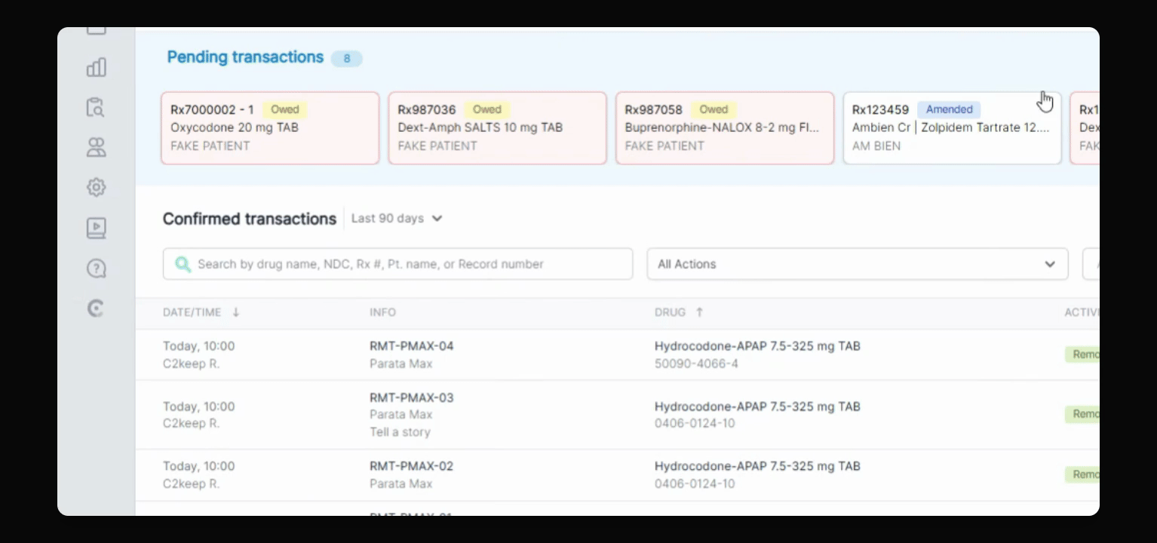1157x543 pixels.
Task: Click Oxycodone 20 mg TAB text
Action: coord(235,127)
